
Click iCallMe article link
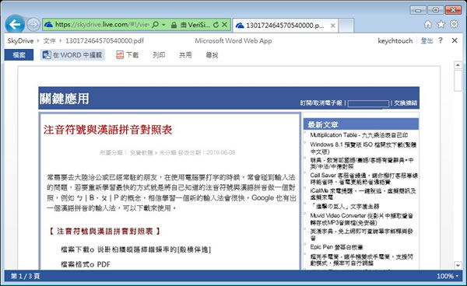pyautogui.click(x=363, y=194)
